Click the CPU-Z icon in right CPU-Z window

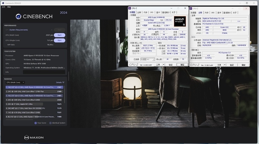pos(191,9)
